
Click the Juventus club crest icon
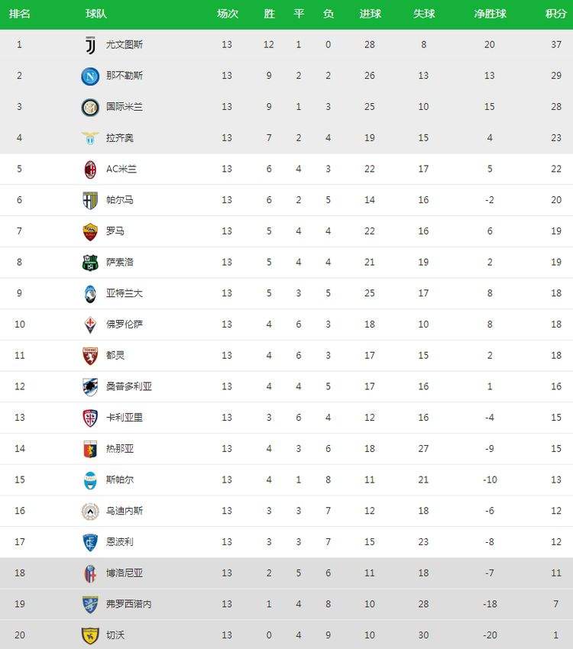click(x=90, y=45)
